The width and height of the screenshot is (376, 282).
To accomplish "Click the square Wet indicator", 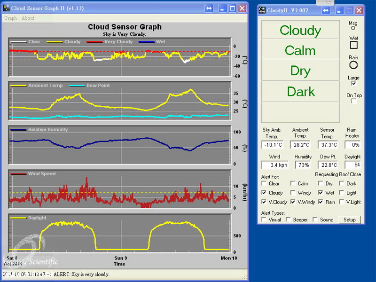I will 353,45.
